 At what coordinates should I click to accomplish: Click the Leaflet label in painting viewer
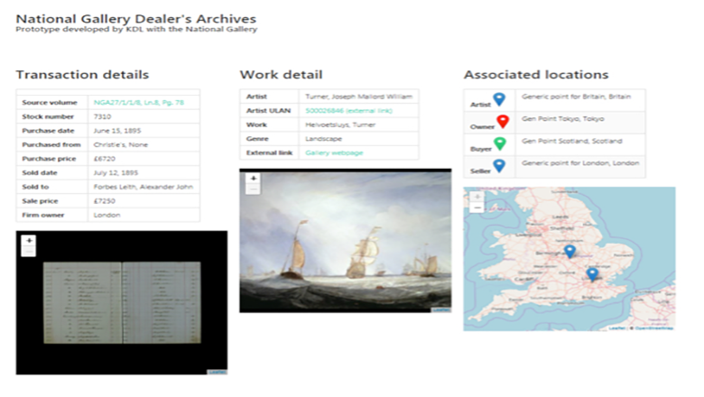(441, 310)
